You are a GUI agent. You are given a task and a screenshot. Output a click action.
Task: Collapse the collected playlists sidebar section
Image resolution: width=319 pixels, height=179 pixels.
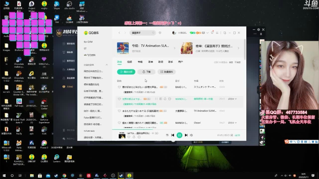(x=107, y=65)
